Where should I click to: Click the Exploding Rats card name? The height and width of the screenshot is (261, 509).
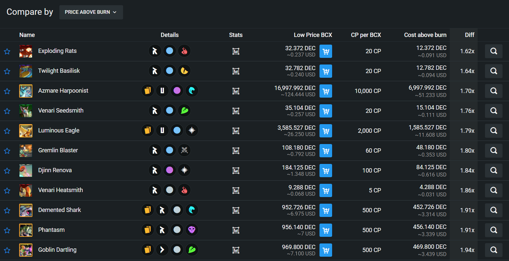pos(57,51)
